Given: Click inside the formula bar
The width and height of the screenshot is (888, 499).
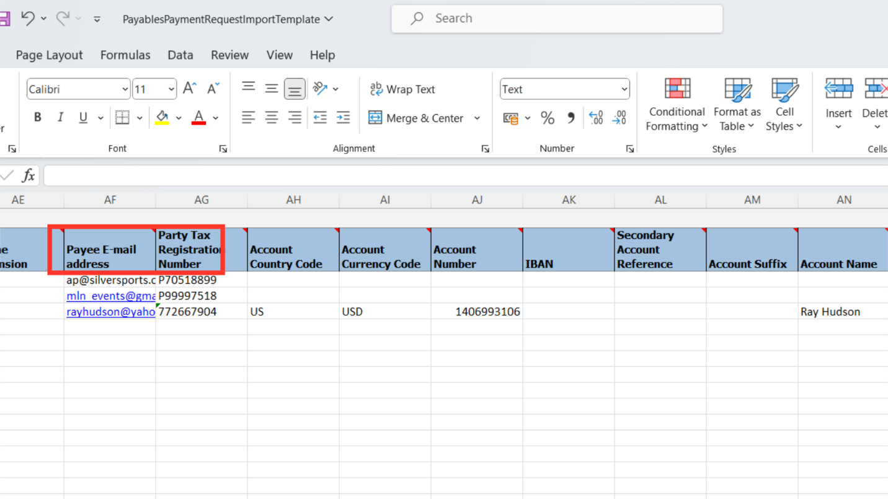Looking at the screenshot, I should pyautogui.click(x=465, y=175).
